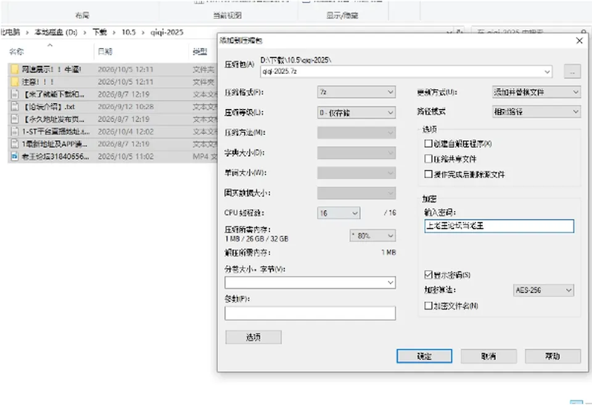Click the file icon of 1-ST平台直播地址

[15, 132]
